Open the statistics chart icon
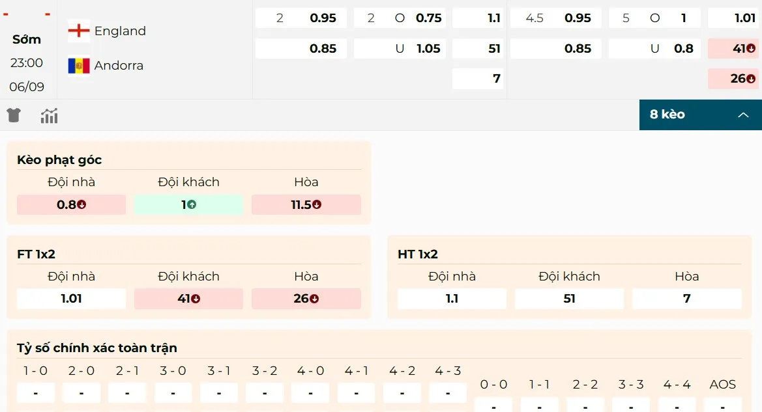762x412 pixels. (49, 115)
